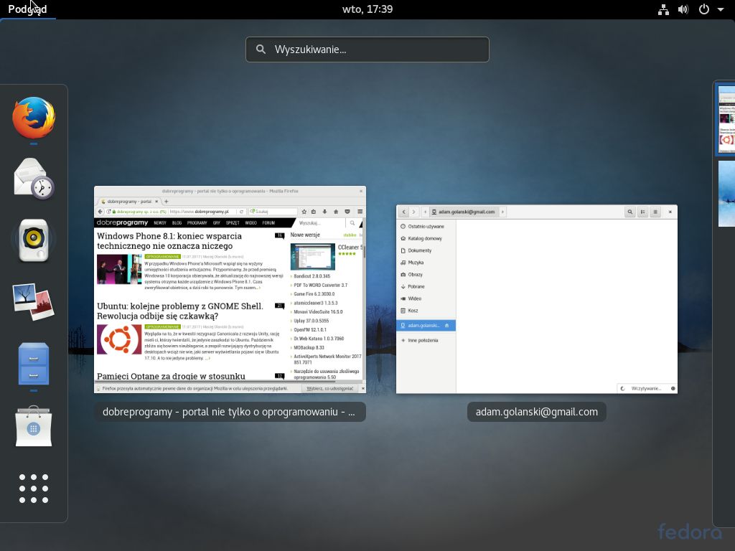The image size is (735, 551).
Task: Show all applications grid
Action: tap(33, 489)
